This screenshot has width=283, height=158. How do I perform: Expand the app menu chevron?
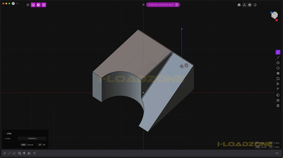point(17,3)
